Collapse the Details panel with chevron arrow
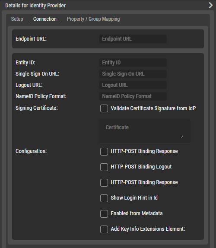This screenshot has width=216, height=248. point(211,5)
